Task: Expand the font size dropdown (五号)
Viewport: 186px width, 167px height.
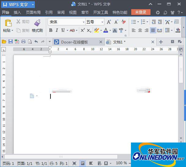Action: coord(102,22)
